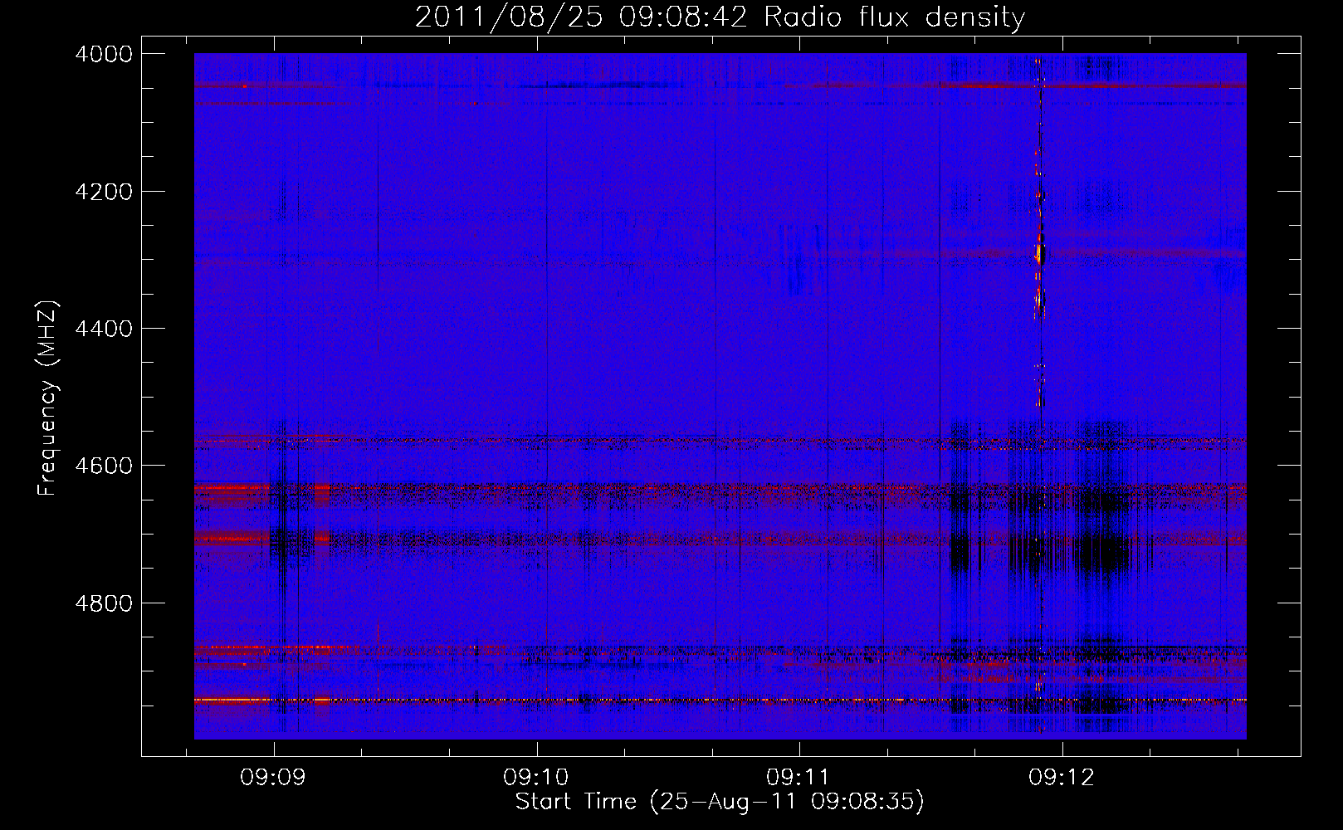The height and width of the screenshot is (830, 1343).
Task: Click the '4200' frequency axis label
Action: click(104, 192)
